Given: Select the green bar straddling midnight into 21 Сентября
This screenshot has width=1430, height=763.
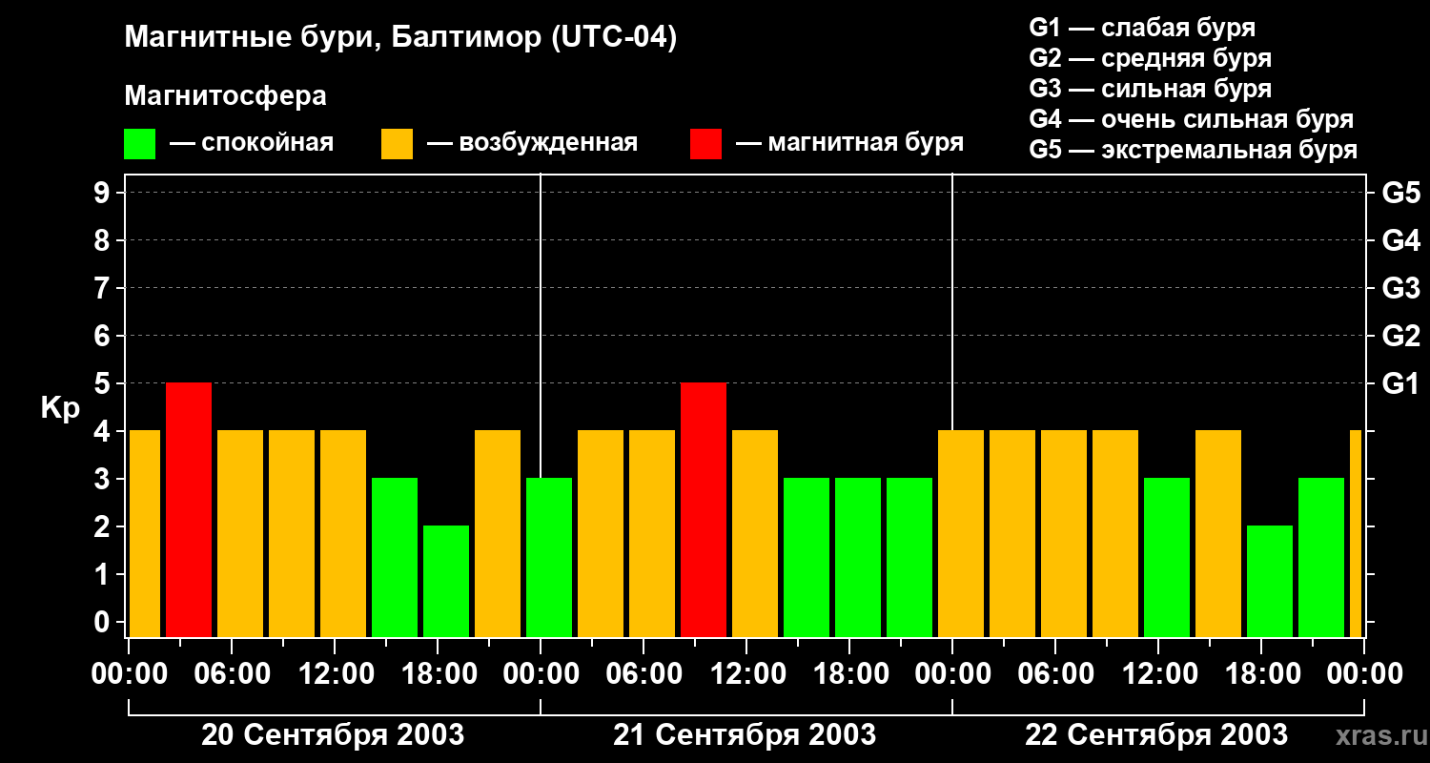Looking at the screenshot, I should pyautogui.click(x=549, y=558).
